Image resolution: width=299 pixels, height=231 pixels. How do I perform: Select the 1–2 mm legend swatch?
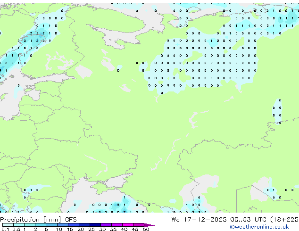[x=30, y=225]
